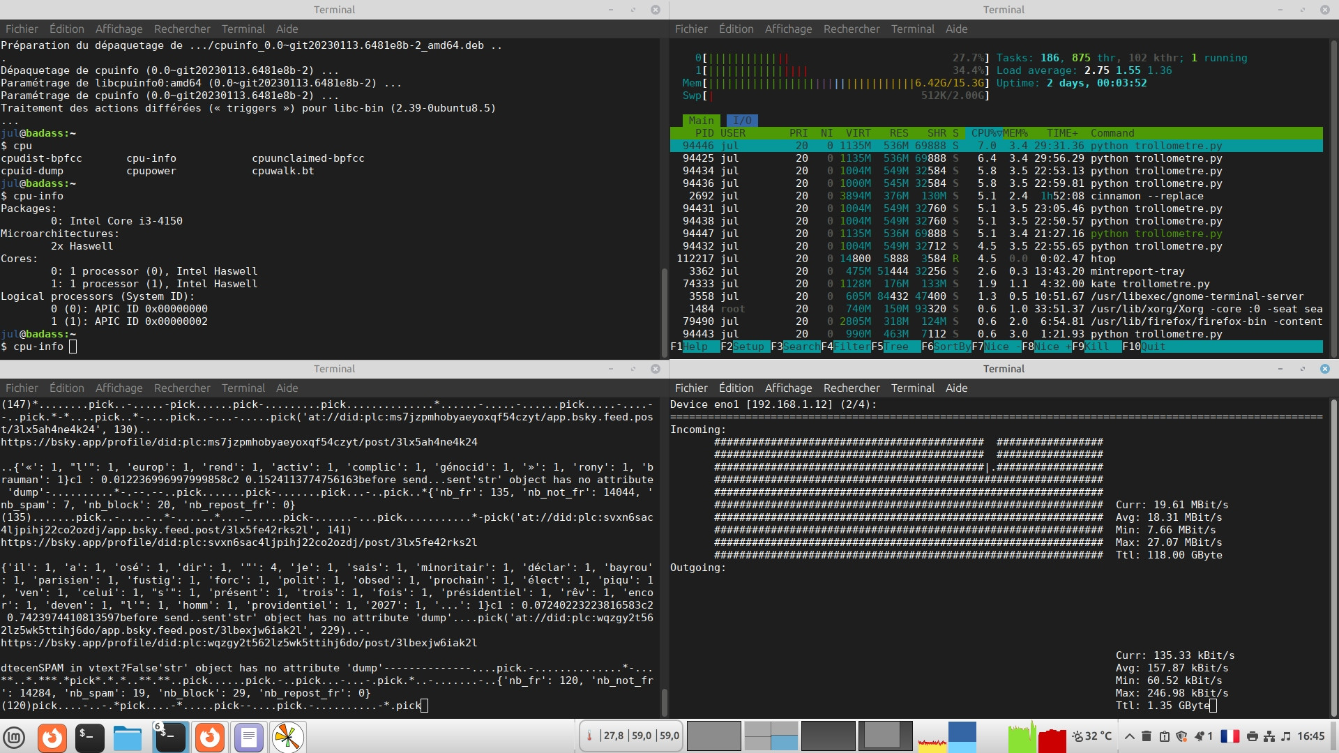This screenshot has width=1339, height=753.
Task: Switch to the fourth workspace thumbnail
Action: click(885, 736)
